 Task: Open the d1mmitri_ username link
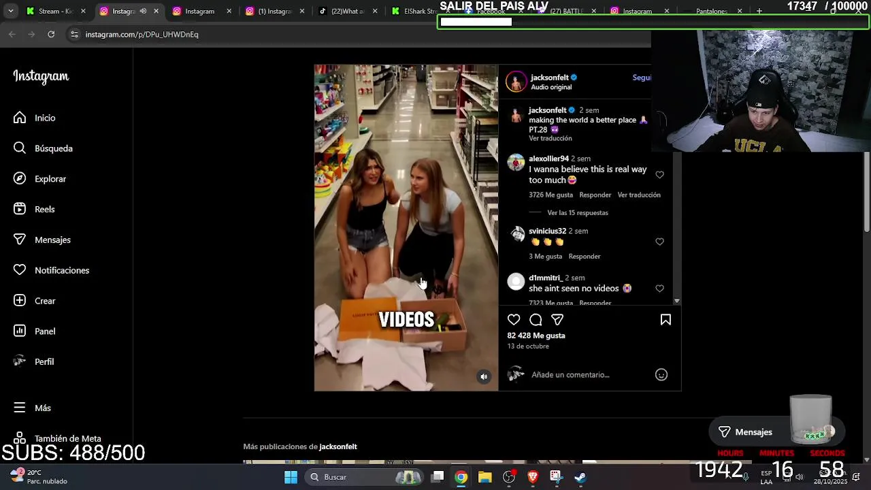pos(546,278)
